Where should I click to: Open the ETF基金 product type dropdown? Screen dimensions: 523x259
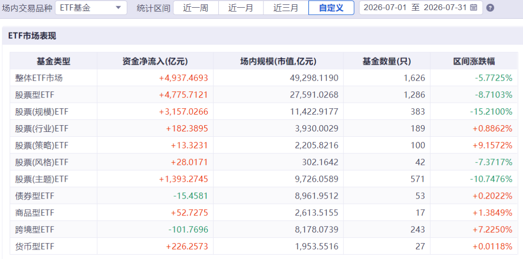[x=91, y=8]
